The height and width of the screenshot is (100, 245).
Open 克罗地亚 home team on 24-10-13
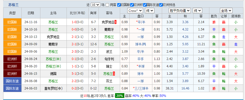[53, 37]
